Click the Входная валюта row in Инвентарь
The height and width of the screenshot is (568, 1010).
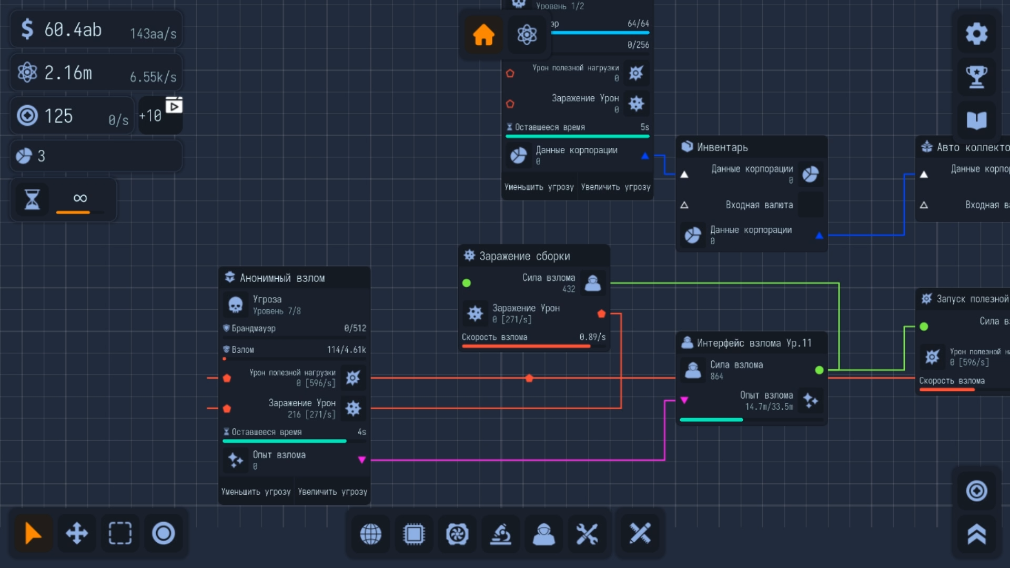(x=751, y=205)
